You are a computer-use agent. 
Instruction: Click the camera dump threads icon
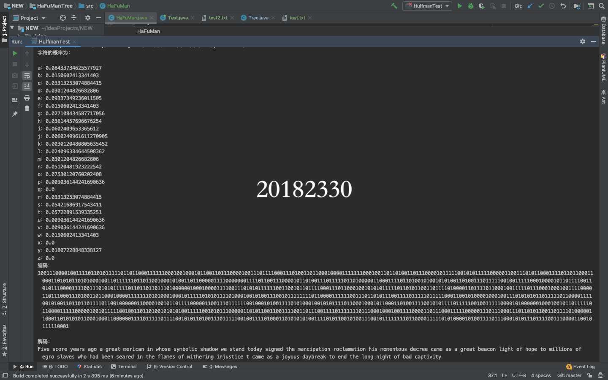click(15, 75)
